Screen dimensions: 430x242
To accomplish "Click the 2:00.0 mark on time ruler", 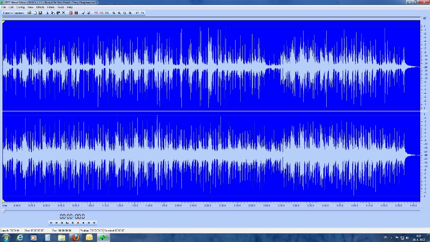I will click(178, 205).
